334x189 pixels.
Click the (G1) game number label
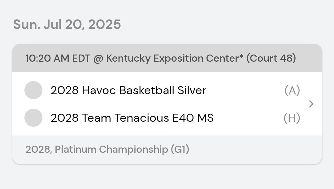tap(180, 150)
